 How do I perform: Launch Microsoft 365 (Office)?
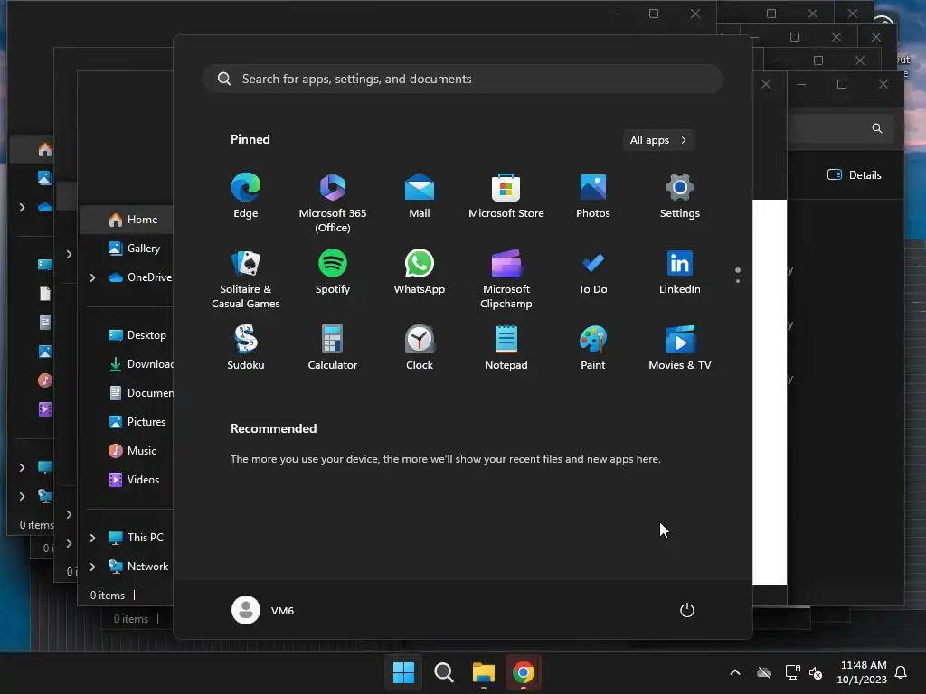pos(333,203)
